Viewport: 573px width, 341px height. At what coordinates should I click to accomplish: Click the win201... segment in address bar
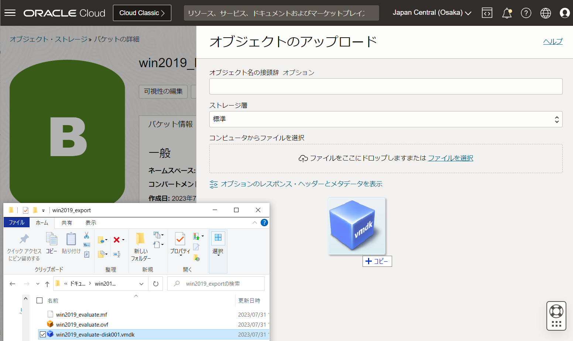click(105, 284)
